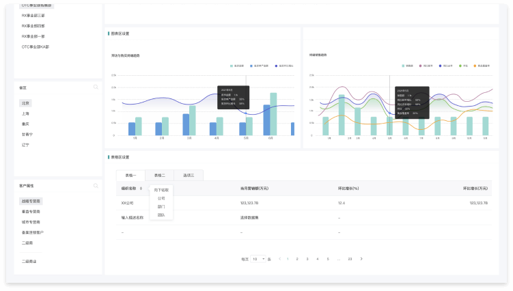Image resolution: width=513 pixels, height=291 pixels.
Task: Jump to page 23 in pagination
Action: pos(350,259)
